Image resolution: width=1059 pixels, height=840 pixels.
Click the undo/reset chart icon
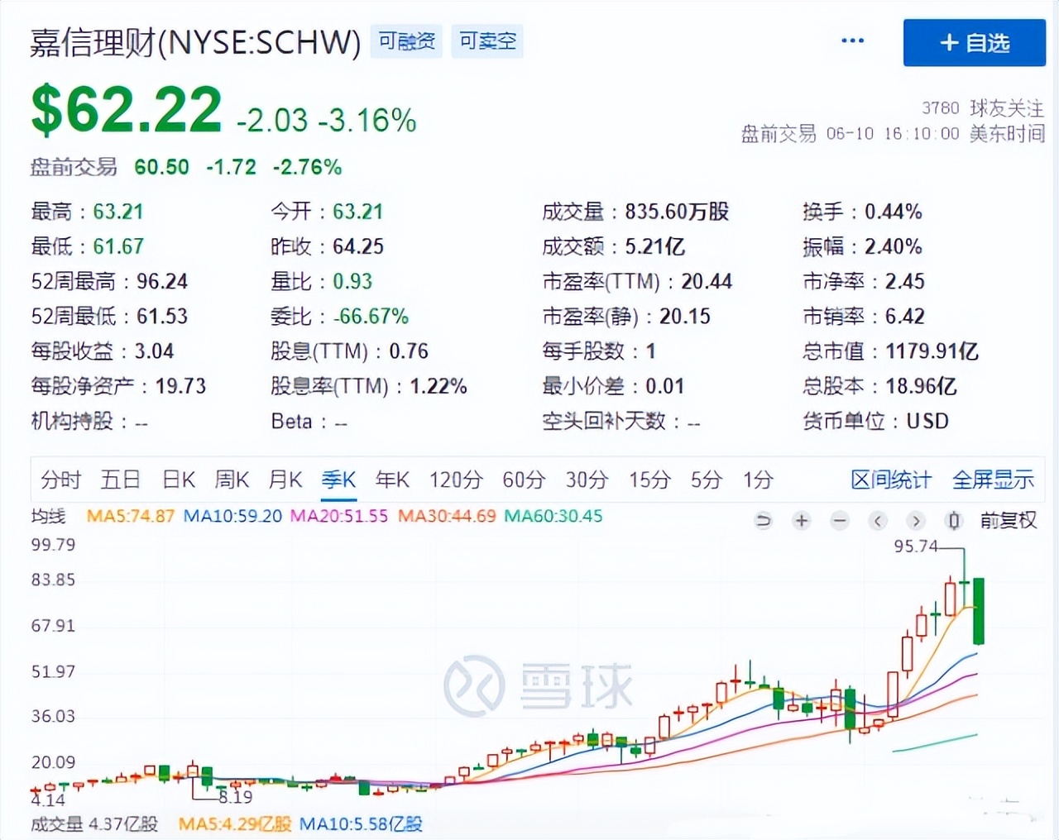pos(762,521)
